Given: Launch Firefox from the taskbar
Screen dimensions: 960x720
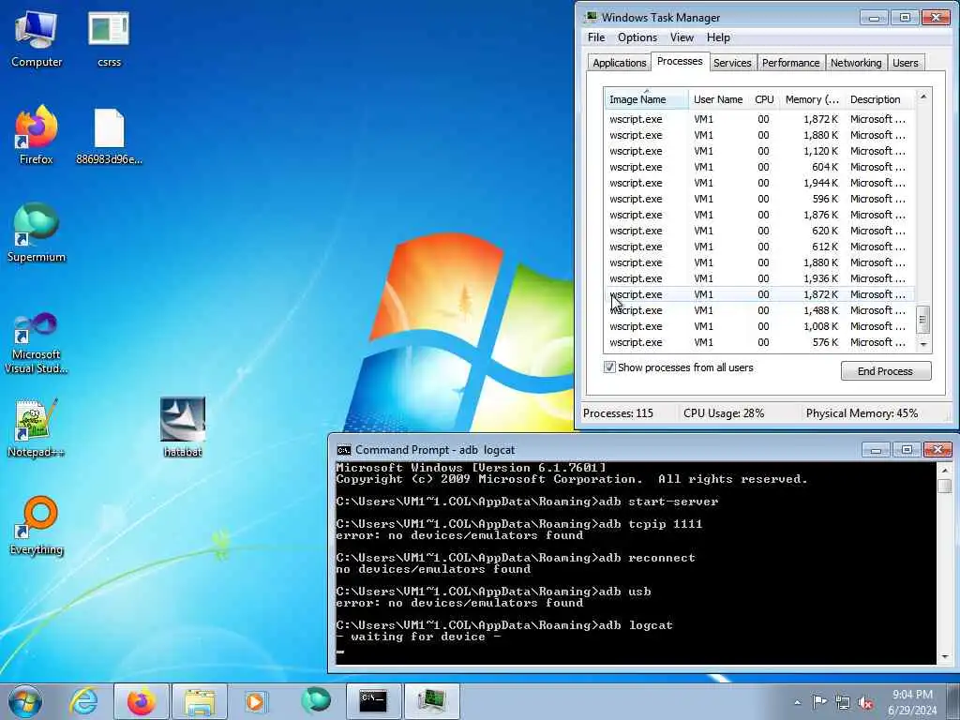Looking at the screenshot, I should point(141,701).
